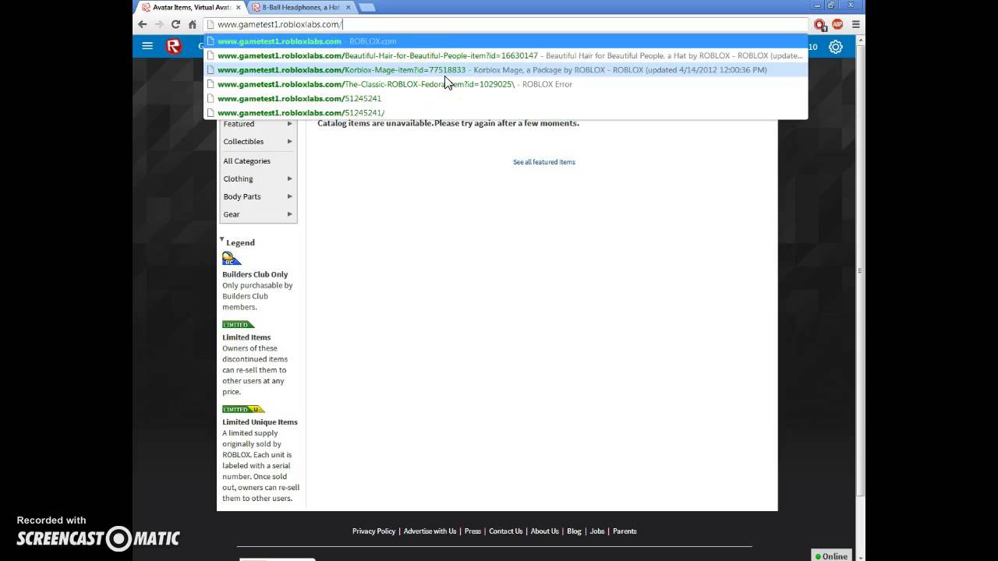Click the ROBLOX logo in the header
This screenshot has height=561, width=998.
pos(174,47)
